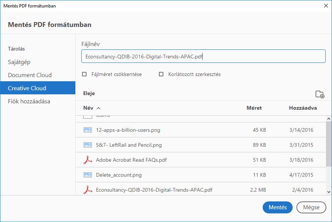Close the Mentés PDF formátumban dialog
Viewport: 332px width, 222px height.
pyautogui.click(x=325, y=6)
